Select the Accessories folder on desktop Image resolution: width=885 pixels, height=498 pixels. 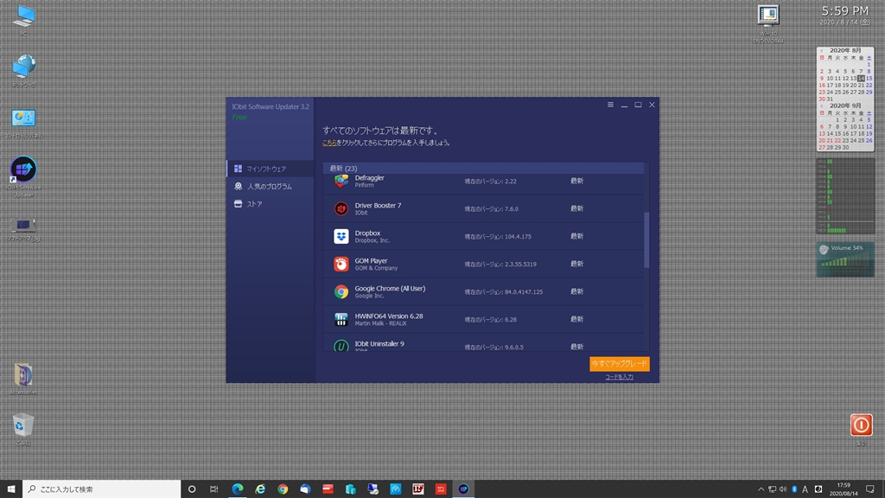point(23,379)
